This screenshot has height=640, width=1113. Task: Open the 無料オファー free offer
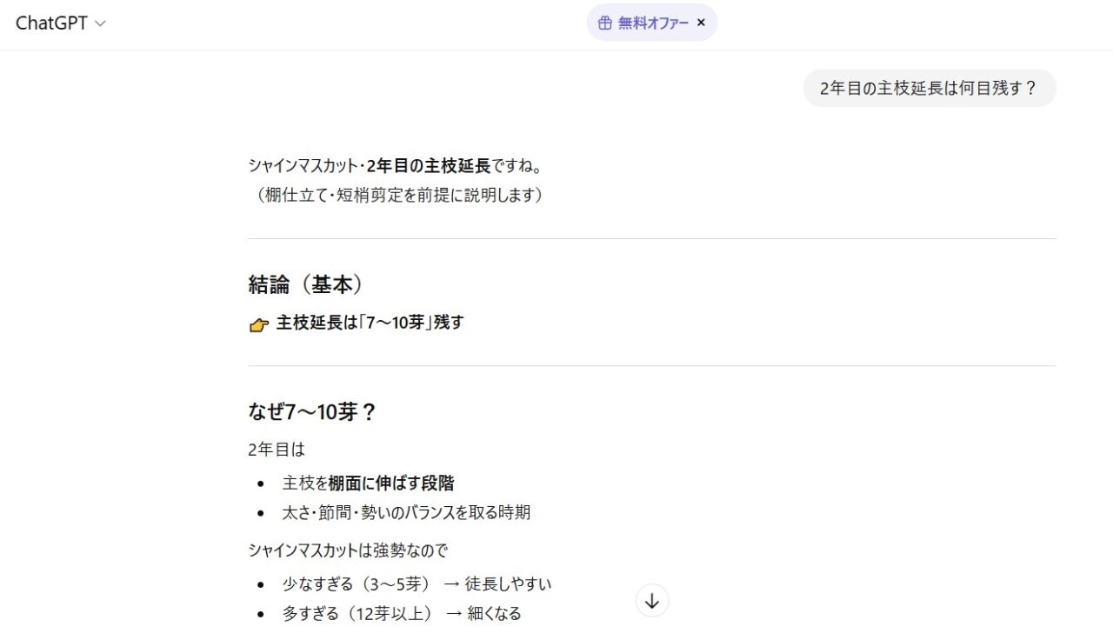click(x=651, y=23)
